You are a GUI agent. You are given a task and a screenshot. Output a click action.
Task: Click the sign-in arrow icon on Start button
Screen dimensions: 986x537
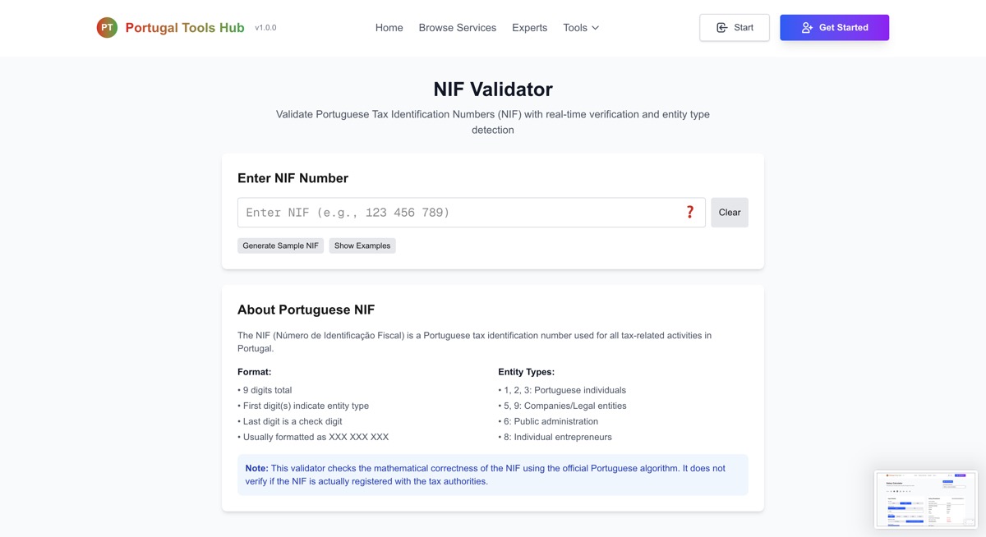click(x=721, y=28)
